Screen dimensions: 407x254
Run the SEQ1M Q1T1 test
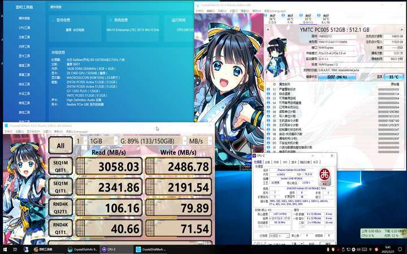[60, 187]
